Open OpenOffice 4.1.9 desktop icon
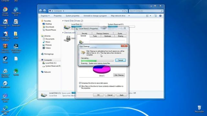This screenshot has height=116, width=207. click(x=16, y=11)
